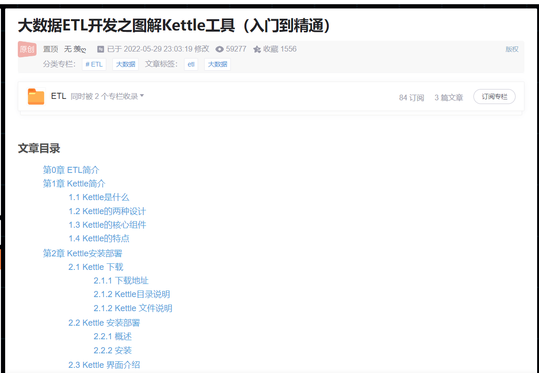Click the 59277 view count text
The width and height of the screenshot is (539, 373).
tap(236, 49)
